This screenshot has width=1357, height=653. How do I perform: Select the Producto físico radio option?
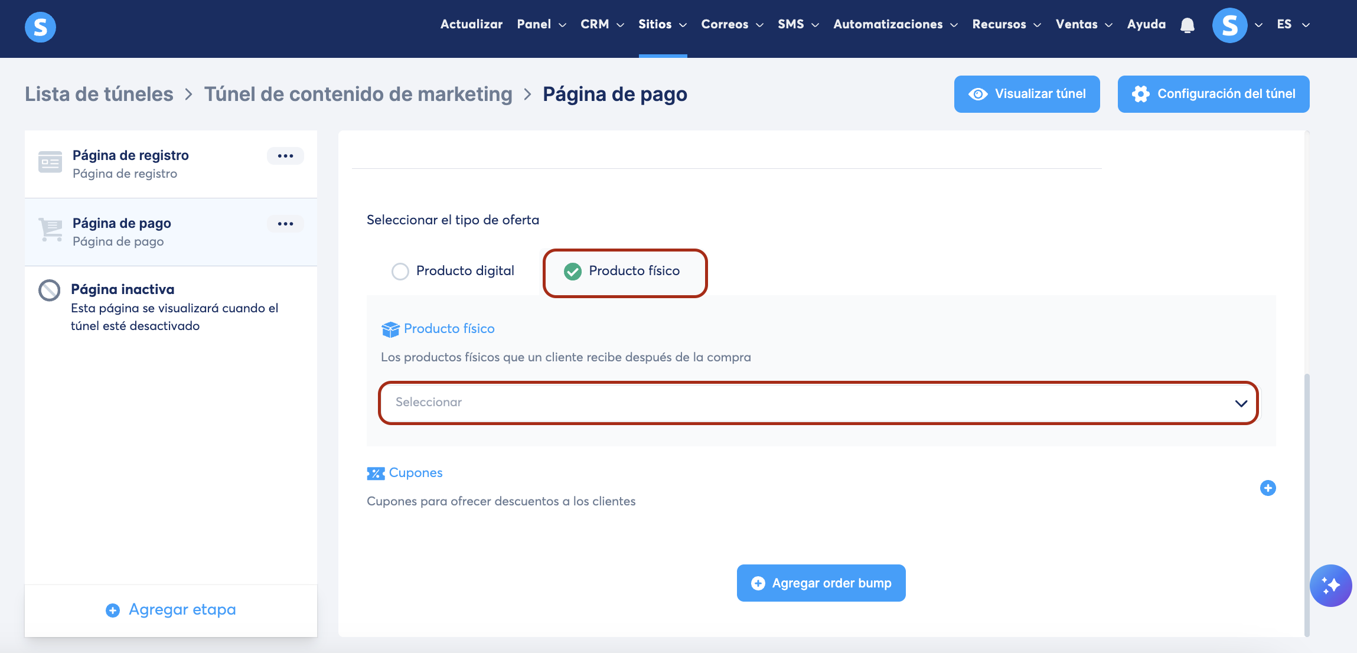(x=572, y=271)
